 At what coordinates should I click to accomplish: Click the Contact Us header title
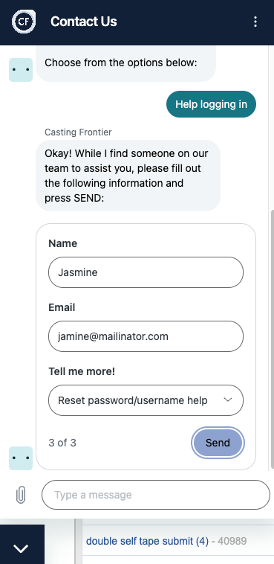point(84,22)
